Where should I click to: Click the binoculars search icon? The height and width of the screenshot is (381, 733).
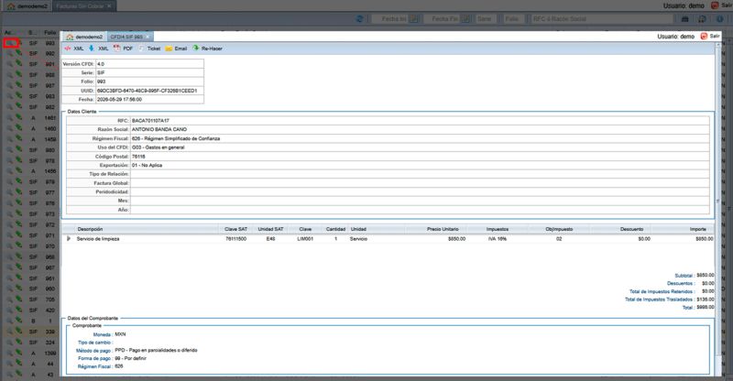point(684,18)
